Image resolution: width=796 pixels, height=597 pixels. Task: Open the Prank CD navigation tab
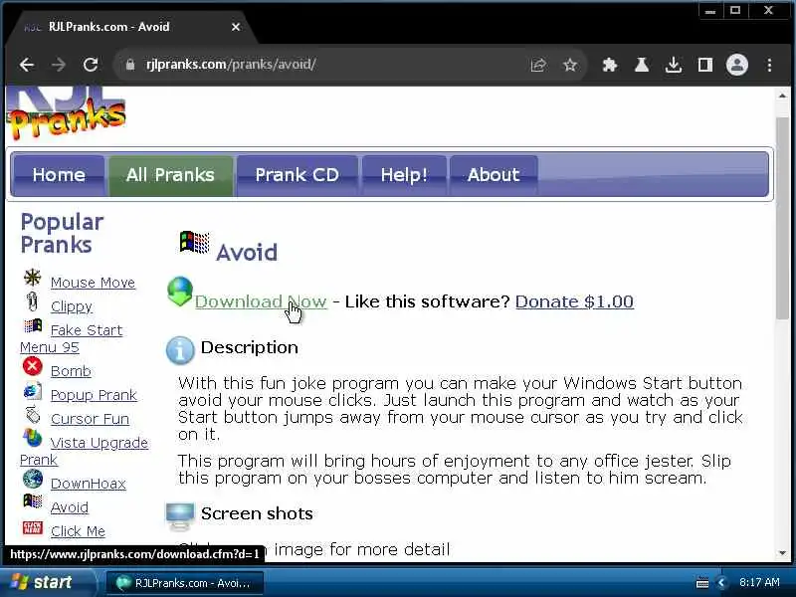click(x=298, y=175)
